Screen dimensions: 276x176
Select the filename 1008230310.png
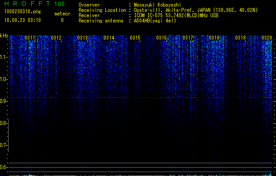pos(23,12)
